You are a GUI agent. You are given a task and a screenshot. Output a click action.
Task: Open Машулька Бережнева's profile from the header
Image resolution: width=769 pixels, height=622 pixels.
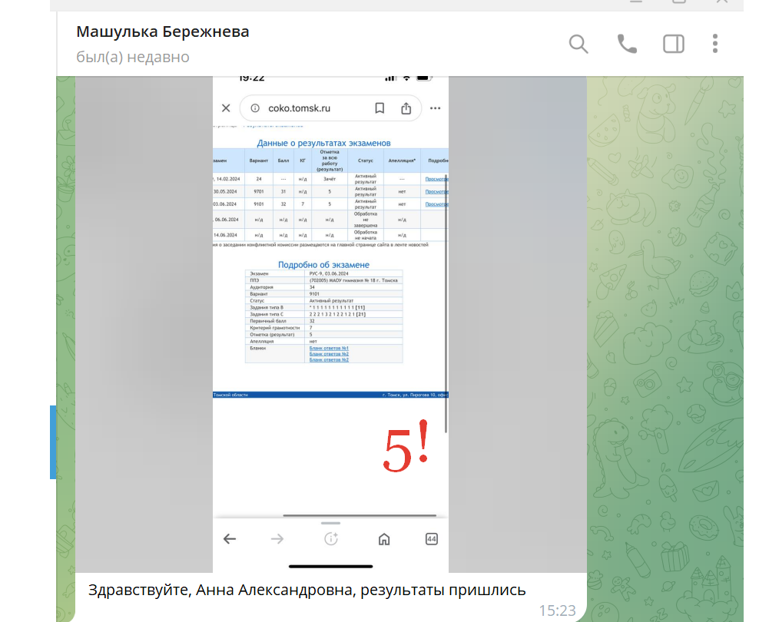pyautogui.click(x=163, y=32)
